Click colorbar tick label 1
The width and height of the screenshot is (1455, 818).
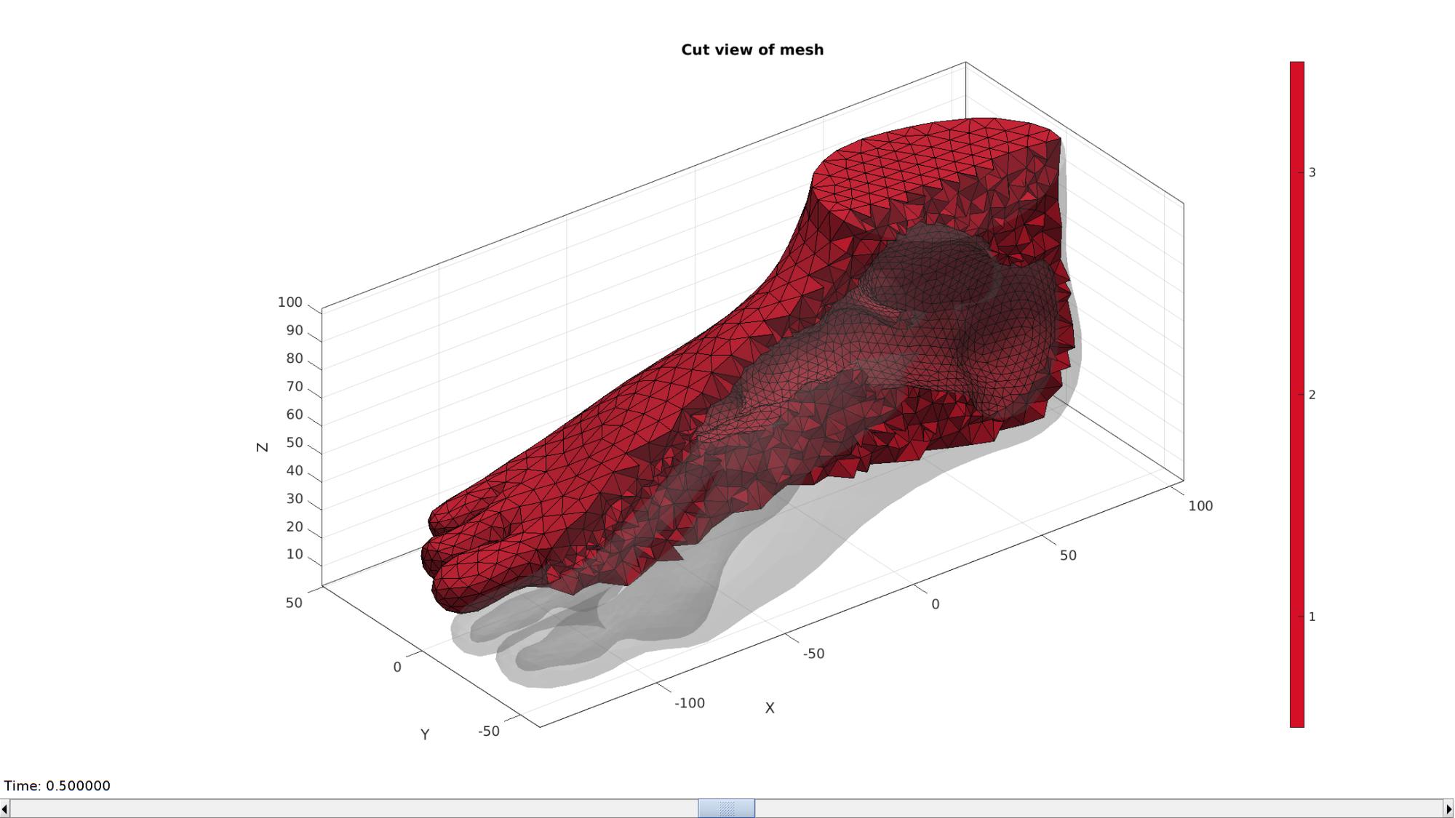coord(1312,617)
